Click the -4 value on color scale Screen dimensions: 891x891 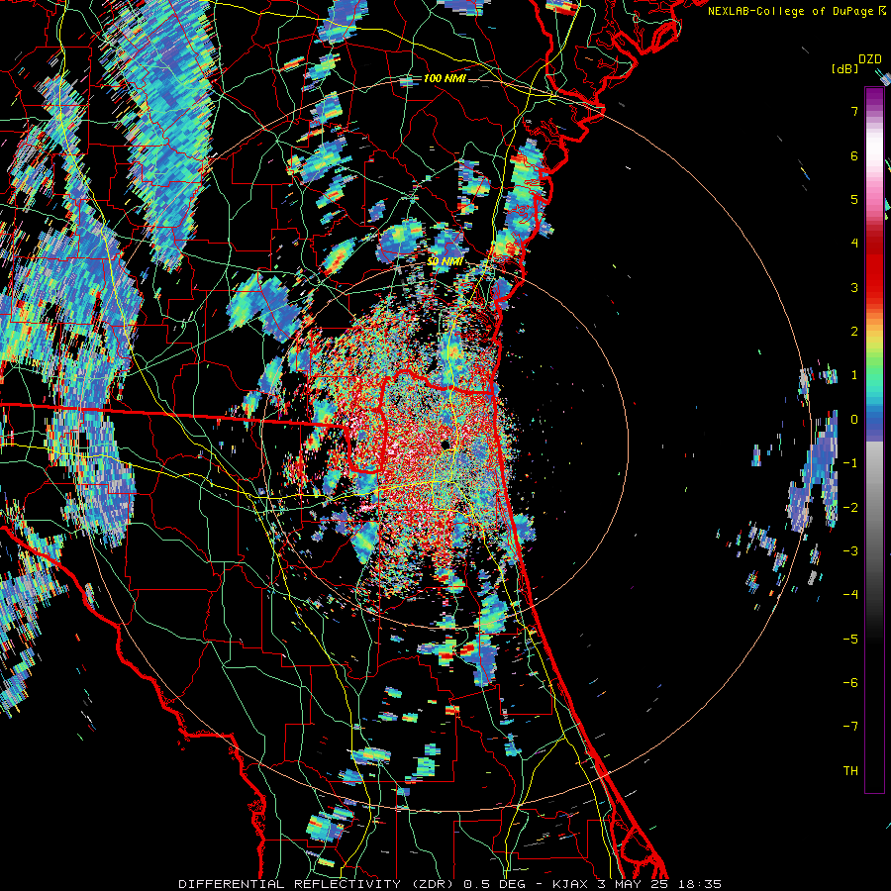tap(850, 595)
